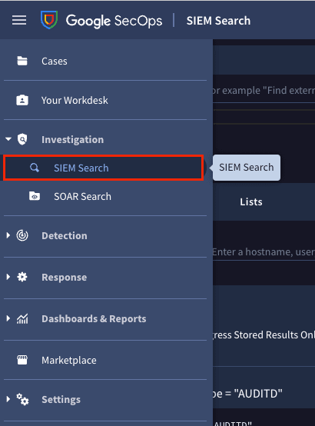This screenshot has height=426, width=315.
Task: Switch to the Lists tab
Action: click(x=251, y=202)
